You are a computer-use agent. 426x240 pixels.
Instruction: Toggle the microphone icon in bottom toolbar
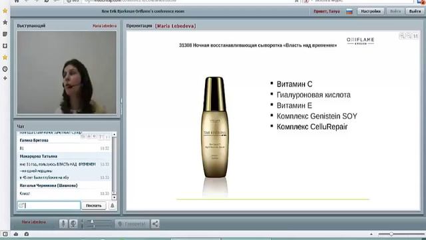[63, 224]
